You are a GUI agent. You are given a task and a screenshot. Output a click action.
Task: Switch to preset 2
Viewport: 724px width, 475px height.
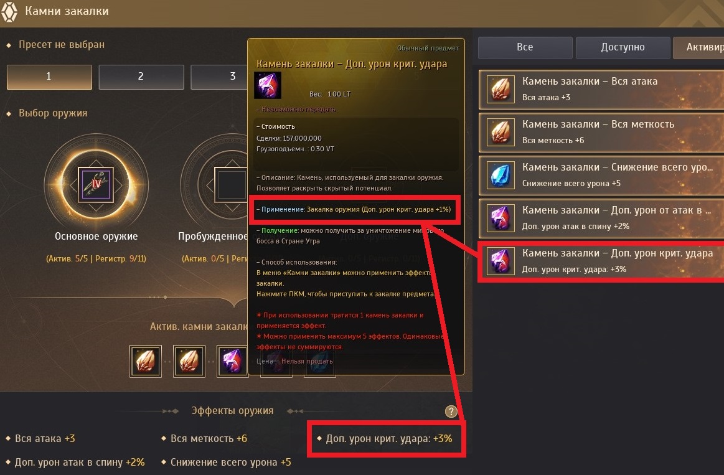141,77
